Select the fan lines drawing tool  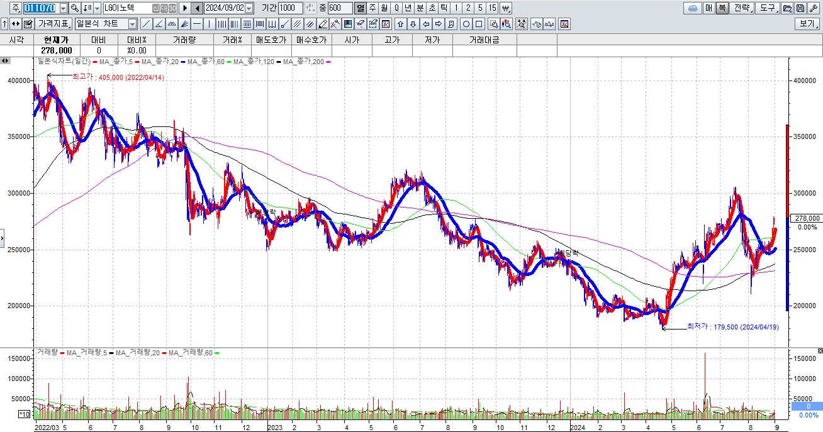click(x=184, y=24)
